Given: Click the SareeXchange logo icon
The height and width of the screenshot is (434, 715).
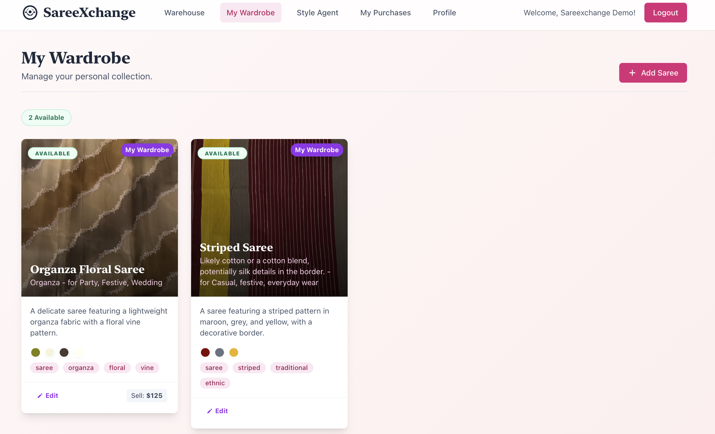Looking at the screenshot, I should click(30, 13).
